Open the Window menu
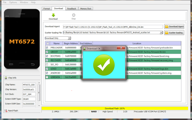Viewport: 192px width, 120px height. click(24, 2)
